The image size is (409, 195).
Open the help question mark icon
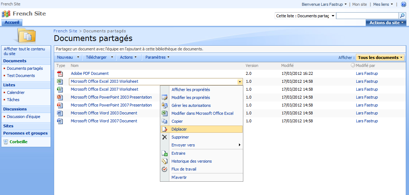click(403, 4)
